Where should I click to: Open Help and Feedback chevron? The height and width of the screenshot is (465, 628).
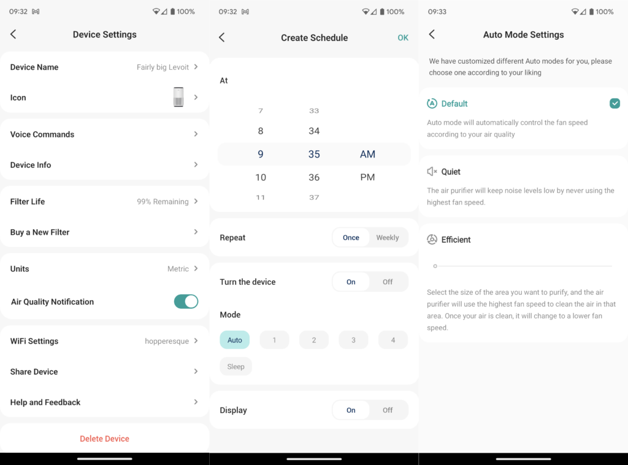pyautogui.click(x=196, y=402)
